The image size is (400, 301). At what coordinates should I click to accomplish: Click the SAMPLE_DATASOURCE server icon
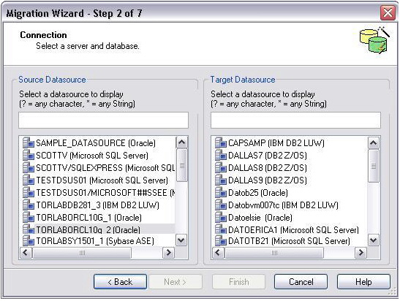point(29,142)
